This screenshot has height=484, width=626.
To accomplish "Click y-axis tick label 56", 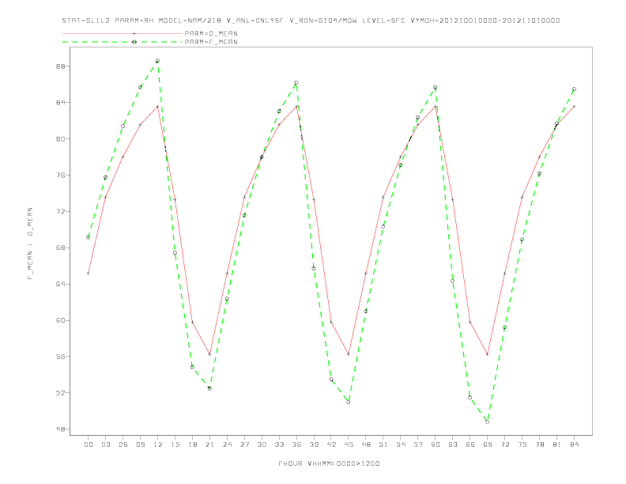I will pos(61,357).
